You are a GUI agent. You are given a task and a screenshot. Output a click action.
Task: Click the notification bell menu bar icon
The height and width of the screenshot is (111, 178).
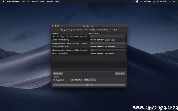[137, 1]
